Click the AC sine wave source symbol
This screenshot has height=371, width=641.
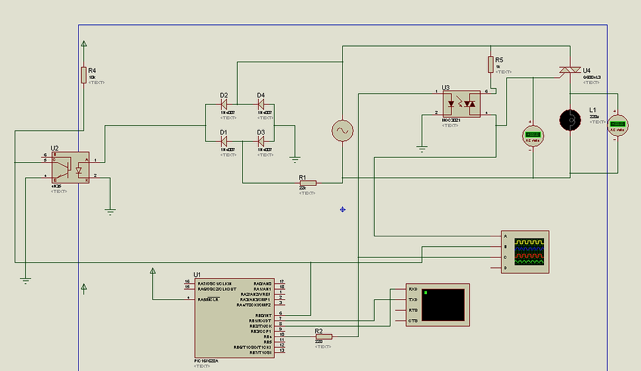341,129
